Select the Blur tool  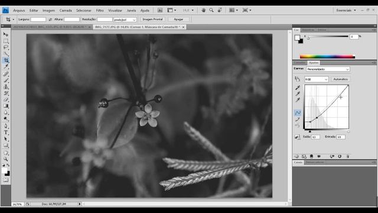(5, 112)
